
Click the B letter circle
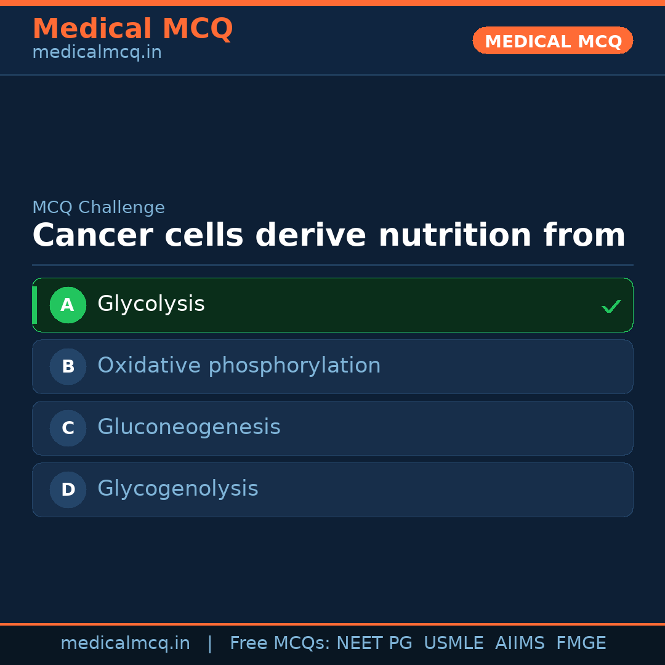click(68, 366)
